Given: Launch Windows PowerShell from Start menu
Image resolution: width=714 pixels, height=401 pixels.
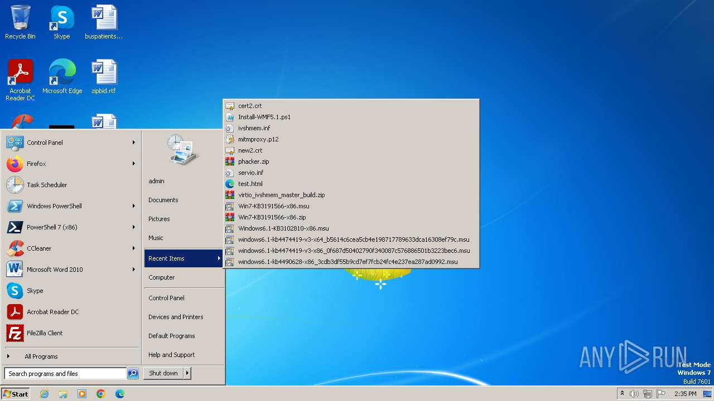Looking at the screenshot, I should point(71,206).
